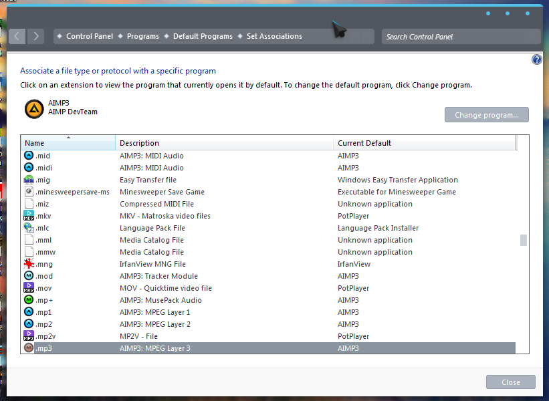Viewport: 549px width, 401px height.
Task: Click the 'AIMP3: MPEG Layer 1' description
Action: (x=154, y=312)
